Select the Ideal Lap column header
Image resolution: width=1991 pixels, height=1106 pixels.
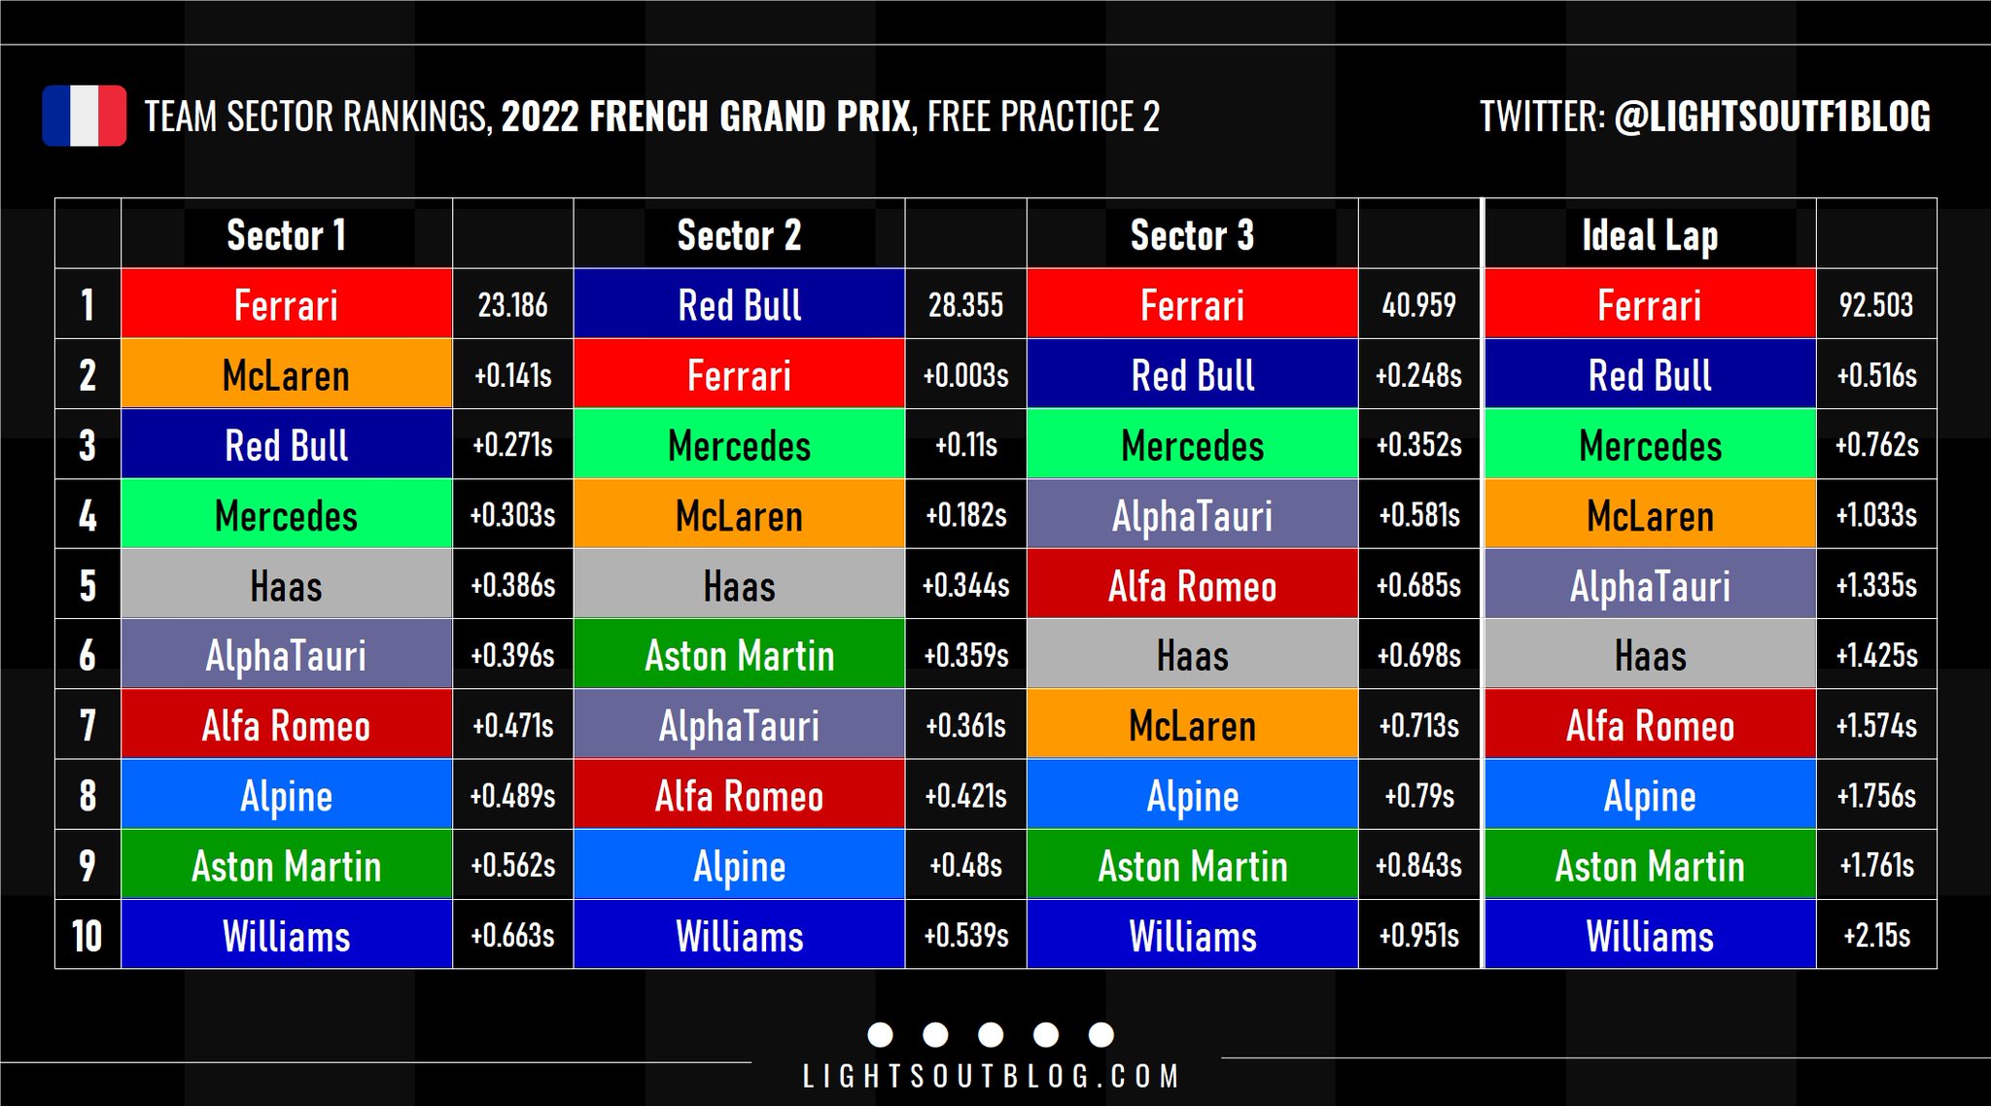[x=1650, y=235]
